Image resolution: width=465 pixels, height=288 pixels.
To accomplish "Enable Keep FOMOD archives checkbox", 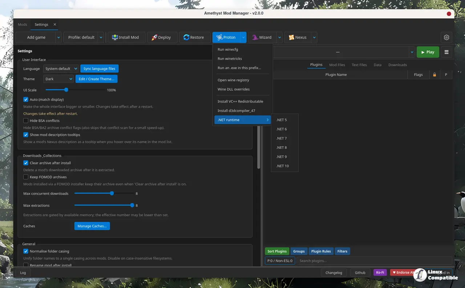I will pyautogui.click(x=26, y=177).
